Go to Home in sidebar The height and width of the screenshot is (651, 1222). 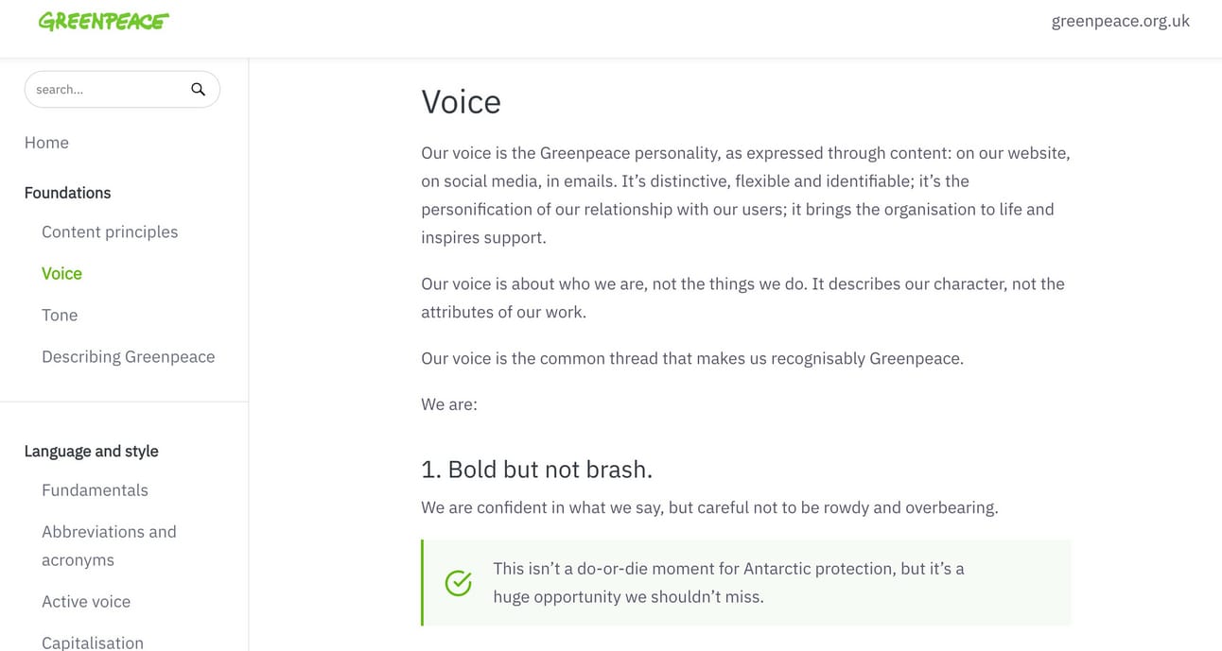[x=46, y=143]
